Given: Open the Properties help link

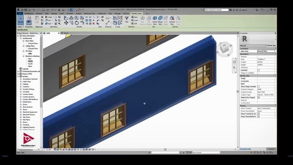Looking at the screenshot, I should pos(245,149).
